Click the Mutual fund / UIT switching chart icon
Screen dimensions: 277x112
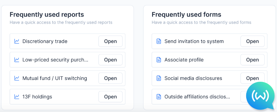tap(17, 78)
